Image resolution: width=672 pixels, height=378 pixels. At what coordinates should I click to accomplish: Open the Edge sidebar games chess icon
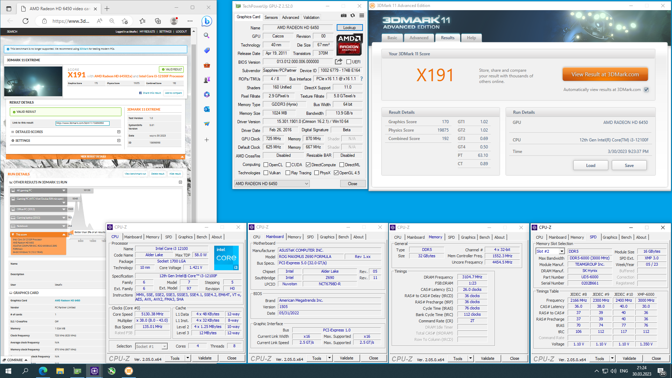click(207, 80)
